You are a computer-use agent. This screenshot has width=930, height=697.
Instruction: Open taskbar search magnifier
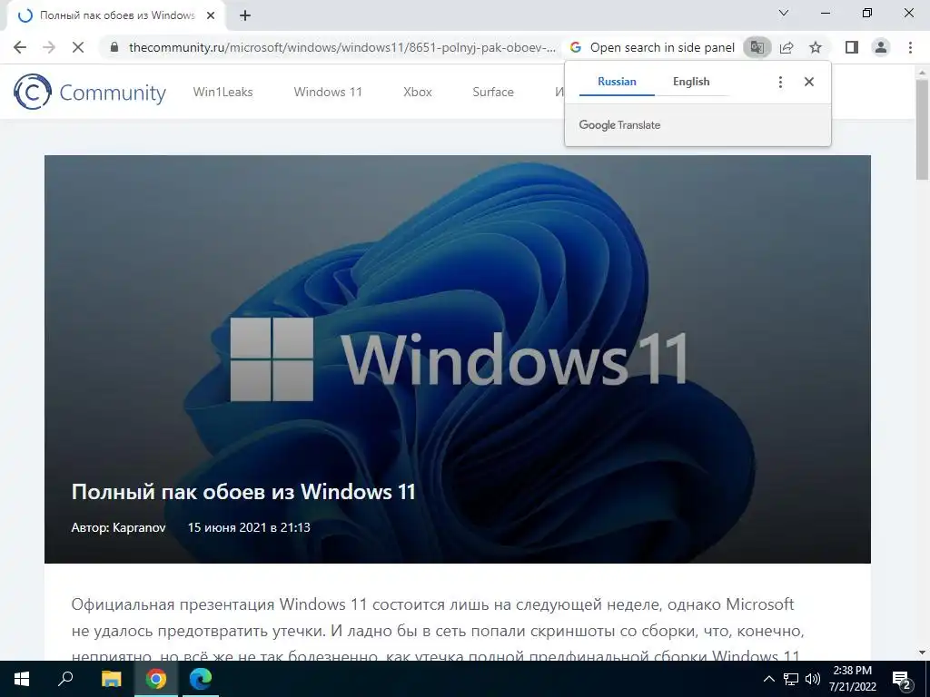click(65, 679)
